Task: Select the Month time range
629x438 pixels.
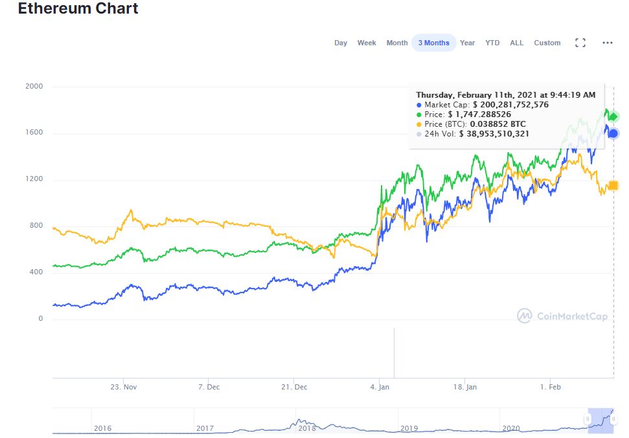Action: tap(397, 43)
